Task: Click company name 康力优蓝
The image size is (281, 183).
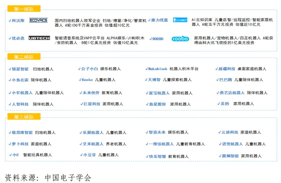Action: tap(159, 20)
